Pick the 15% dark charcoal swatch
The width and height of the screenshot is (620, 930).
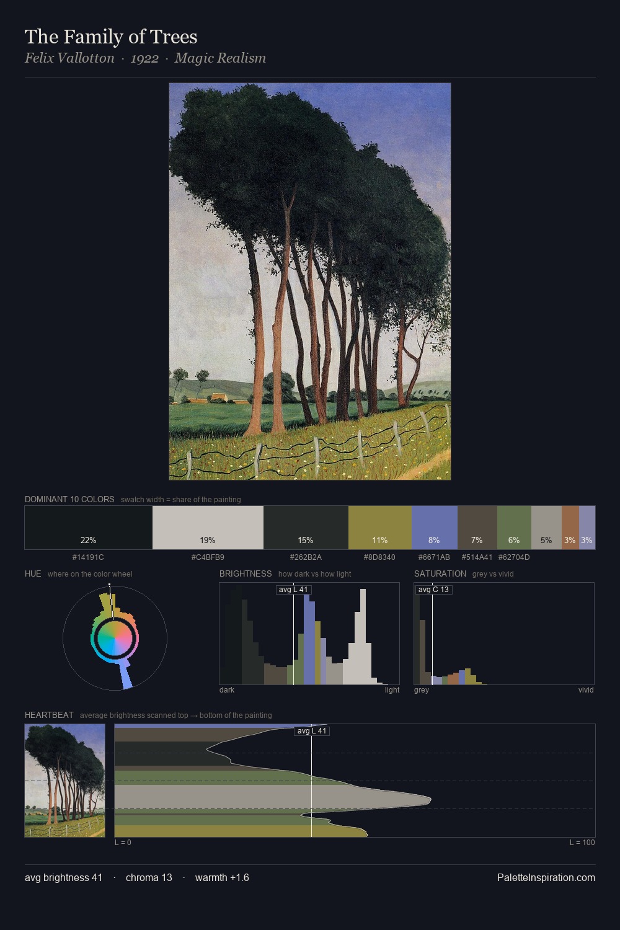coord(306,528)
